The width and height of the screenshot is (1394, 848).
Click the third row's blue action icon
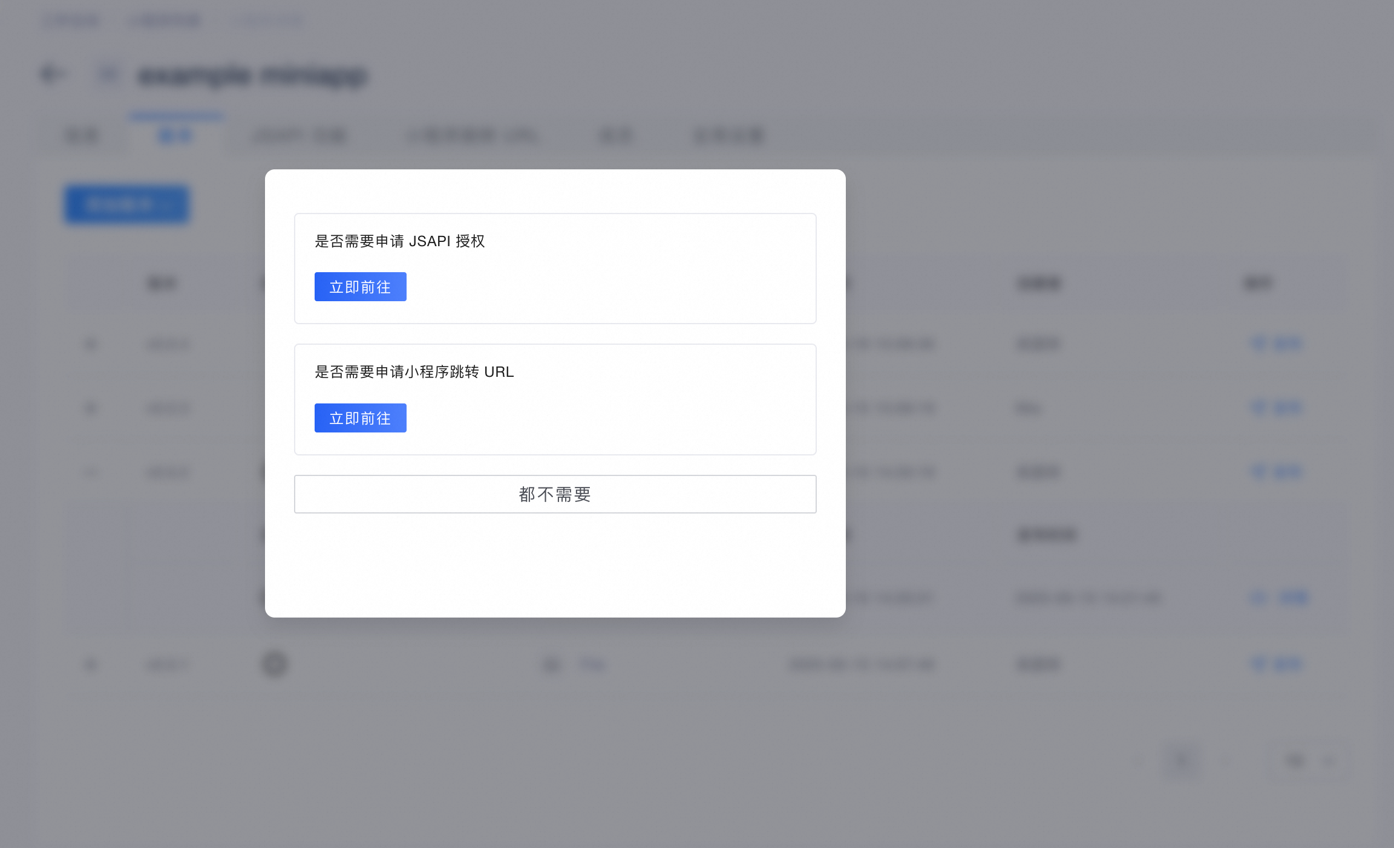coord(1258,471)
